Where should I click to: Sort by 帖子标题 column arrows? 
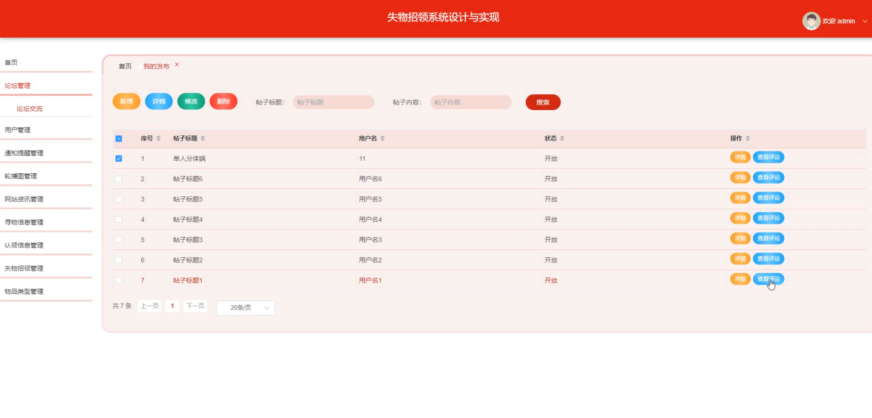(203, 138)
